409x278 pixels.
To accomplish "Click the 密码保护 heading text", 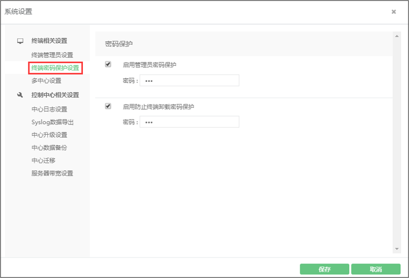I will [119, 44].
